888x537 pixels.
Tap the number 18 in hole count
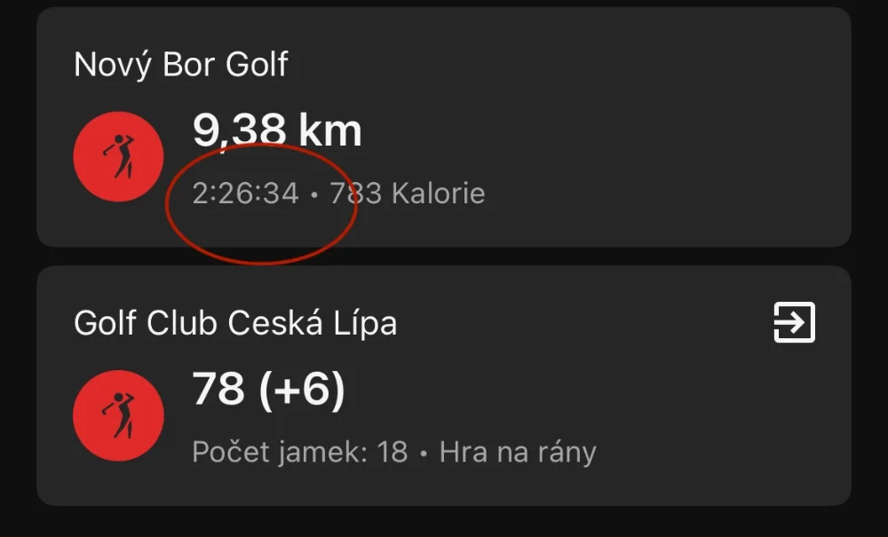(x=392, y=452)
